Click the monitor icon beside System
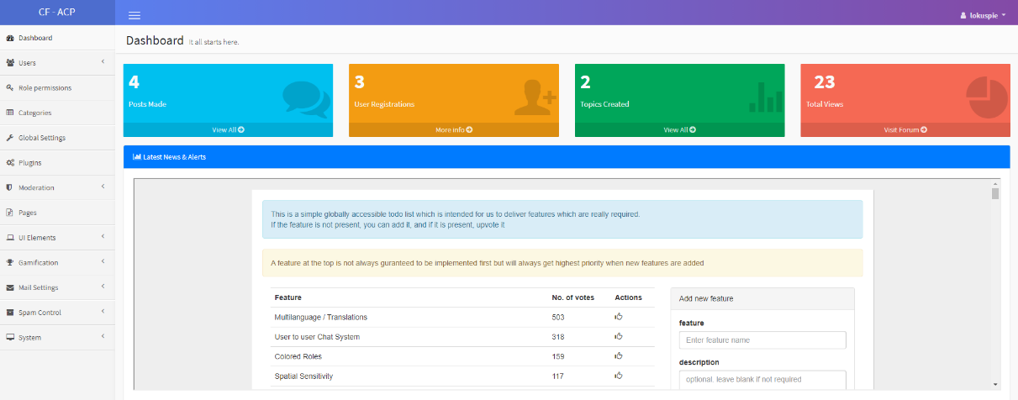 (x=10, y=337)
